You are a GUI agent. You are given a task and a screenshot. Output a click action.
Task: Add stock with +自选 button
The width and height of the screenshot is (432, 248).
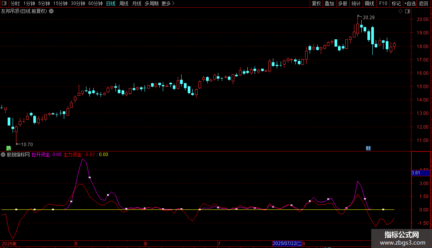[x=410, y=3]
